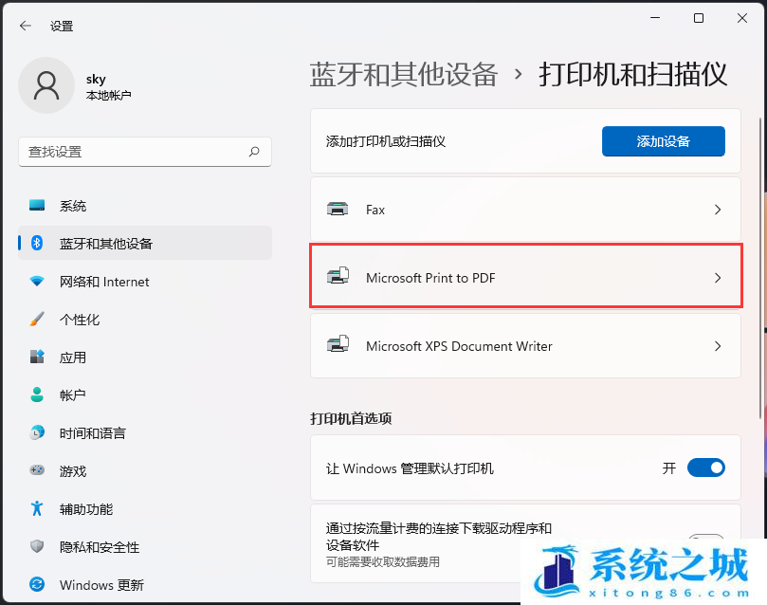767x605 pixels.
Task: Select 蓝牙和其他设备 in sidebar
Action: tap(145, 243)
